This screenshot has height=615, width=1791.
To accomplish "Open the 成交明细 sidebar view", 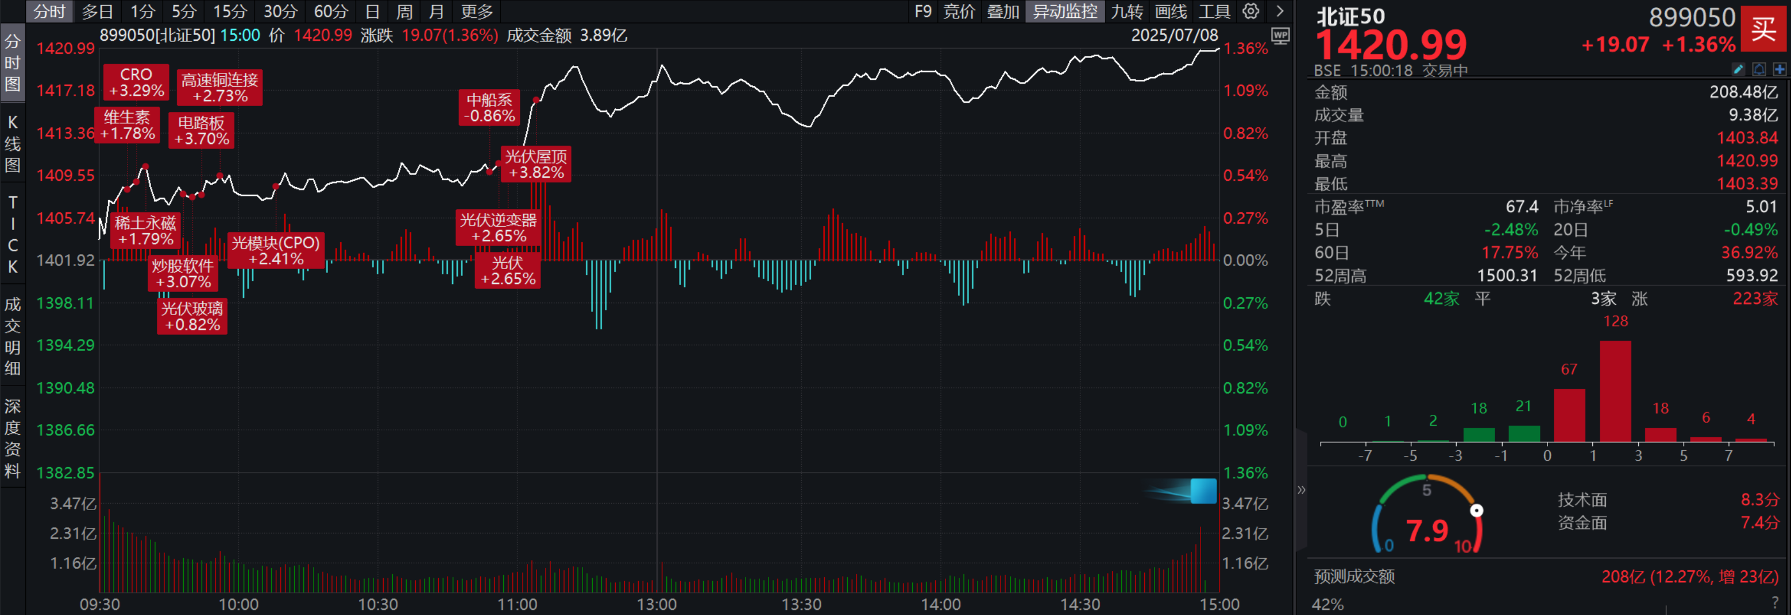I will click(x=13, y=336).
